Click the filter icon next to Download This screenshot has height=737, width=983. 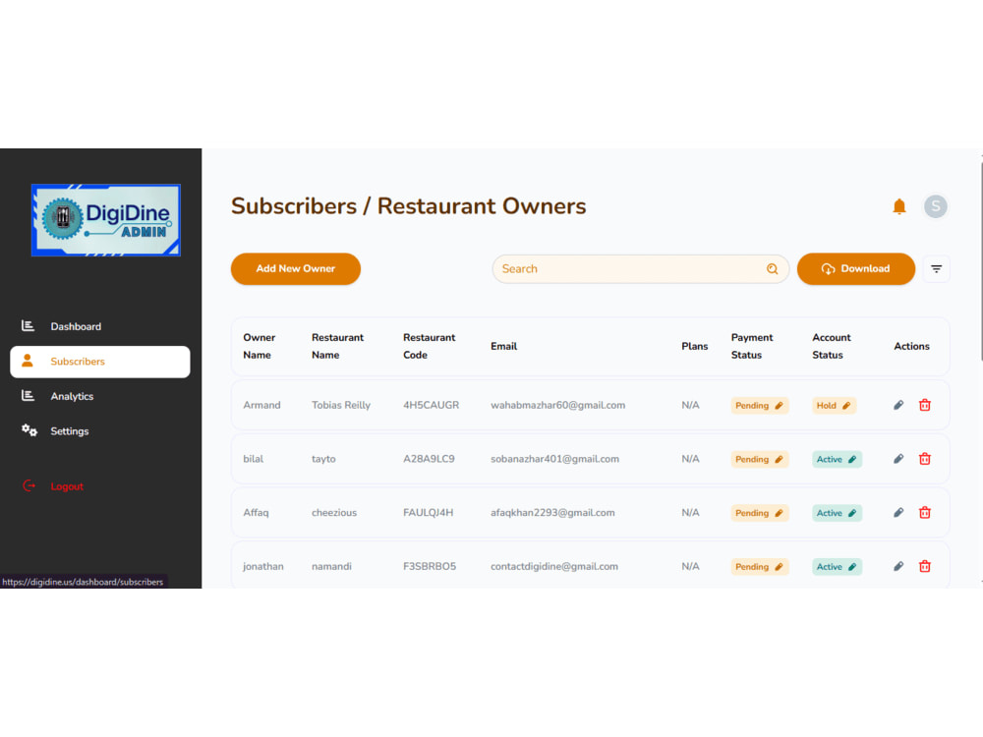[936, 269]
